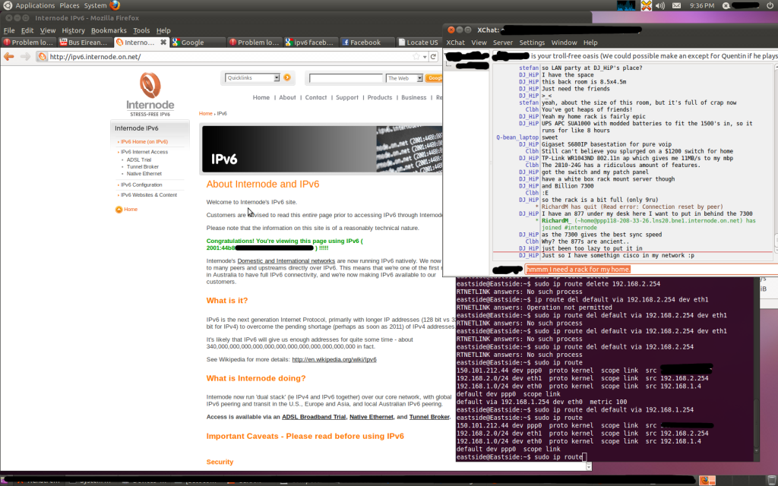Switch to the Facebook tab
This screenshot has height=486, width=778.
point(368,43)
